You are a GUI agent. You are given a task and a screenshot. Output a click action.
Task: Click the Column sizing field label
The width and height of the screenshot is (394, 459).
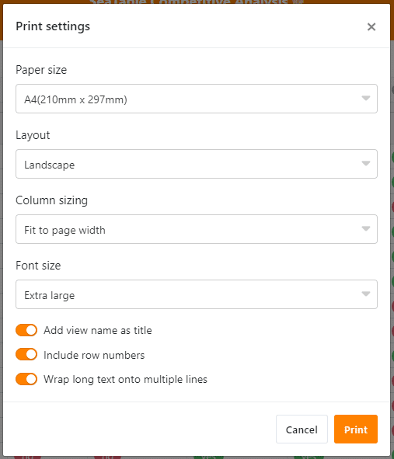[51, 200]
